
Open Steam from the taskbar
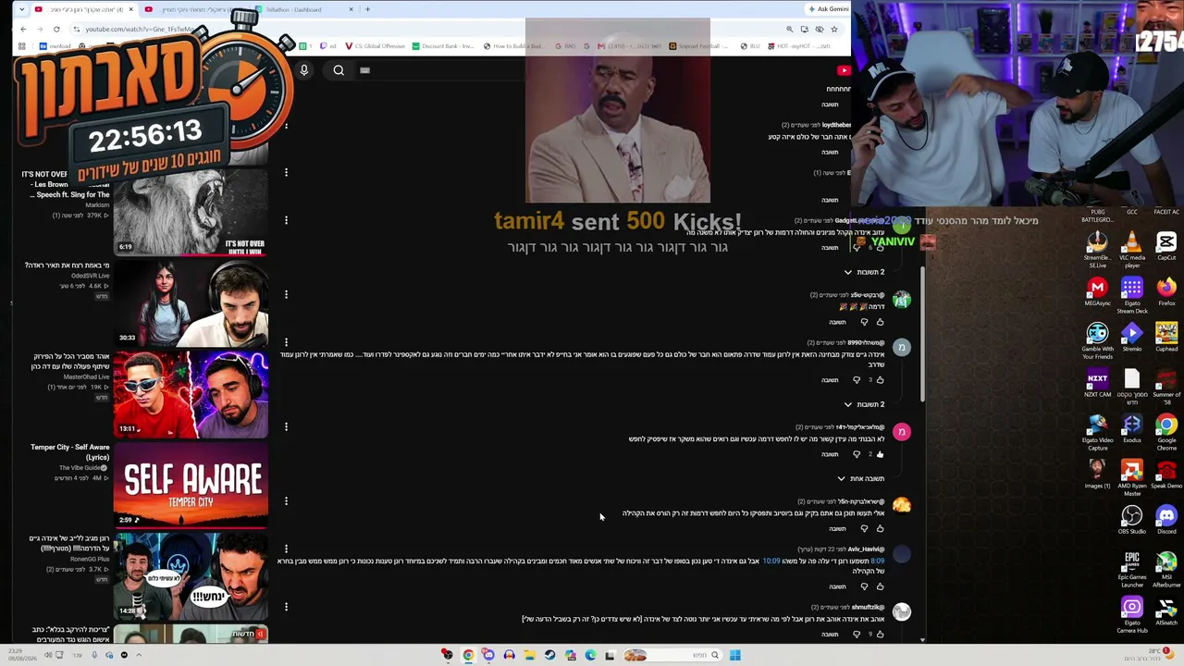(549, 655)
